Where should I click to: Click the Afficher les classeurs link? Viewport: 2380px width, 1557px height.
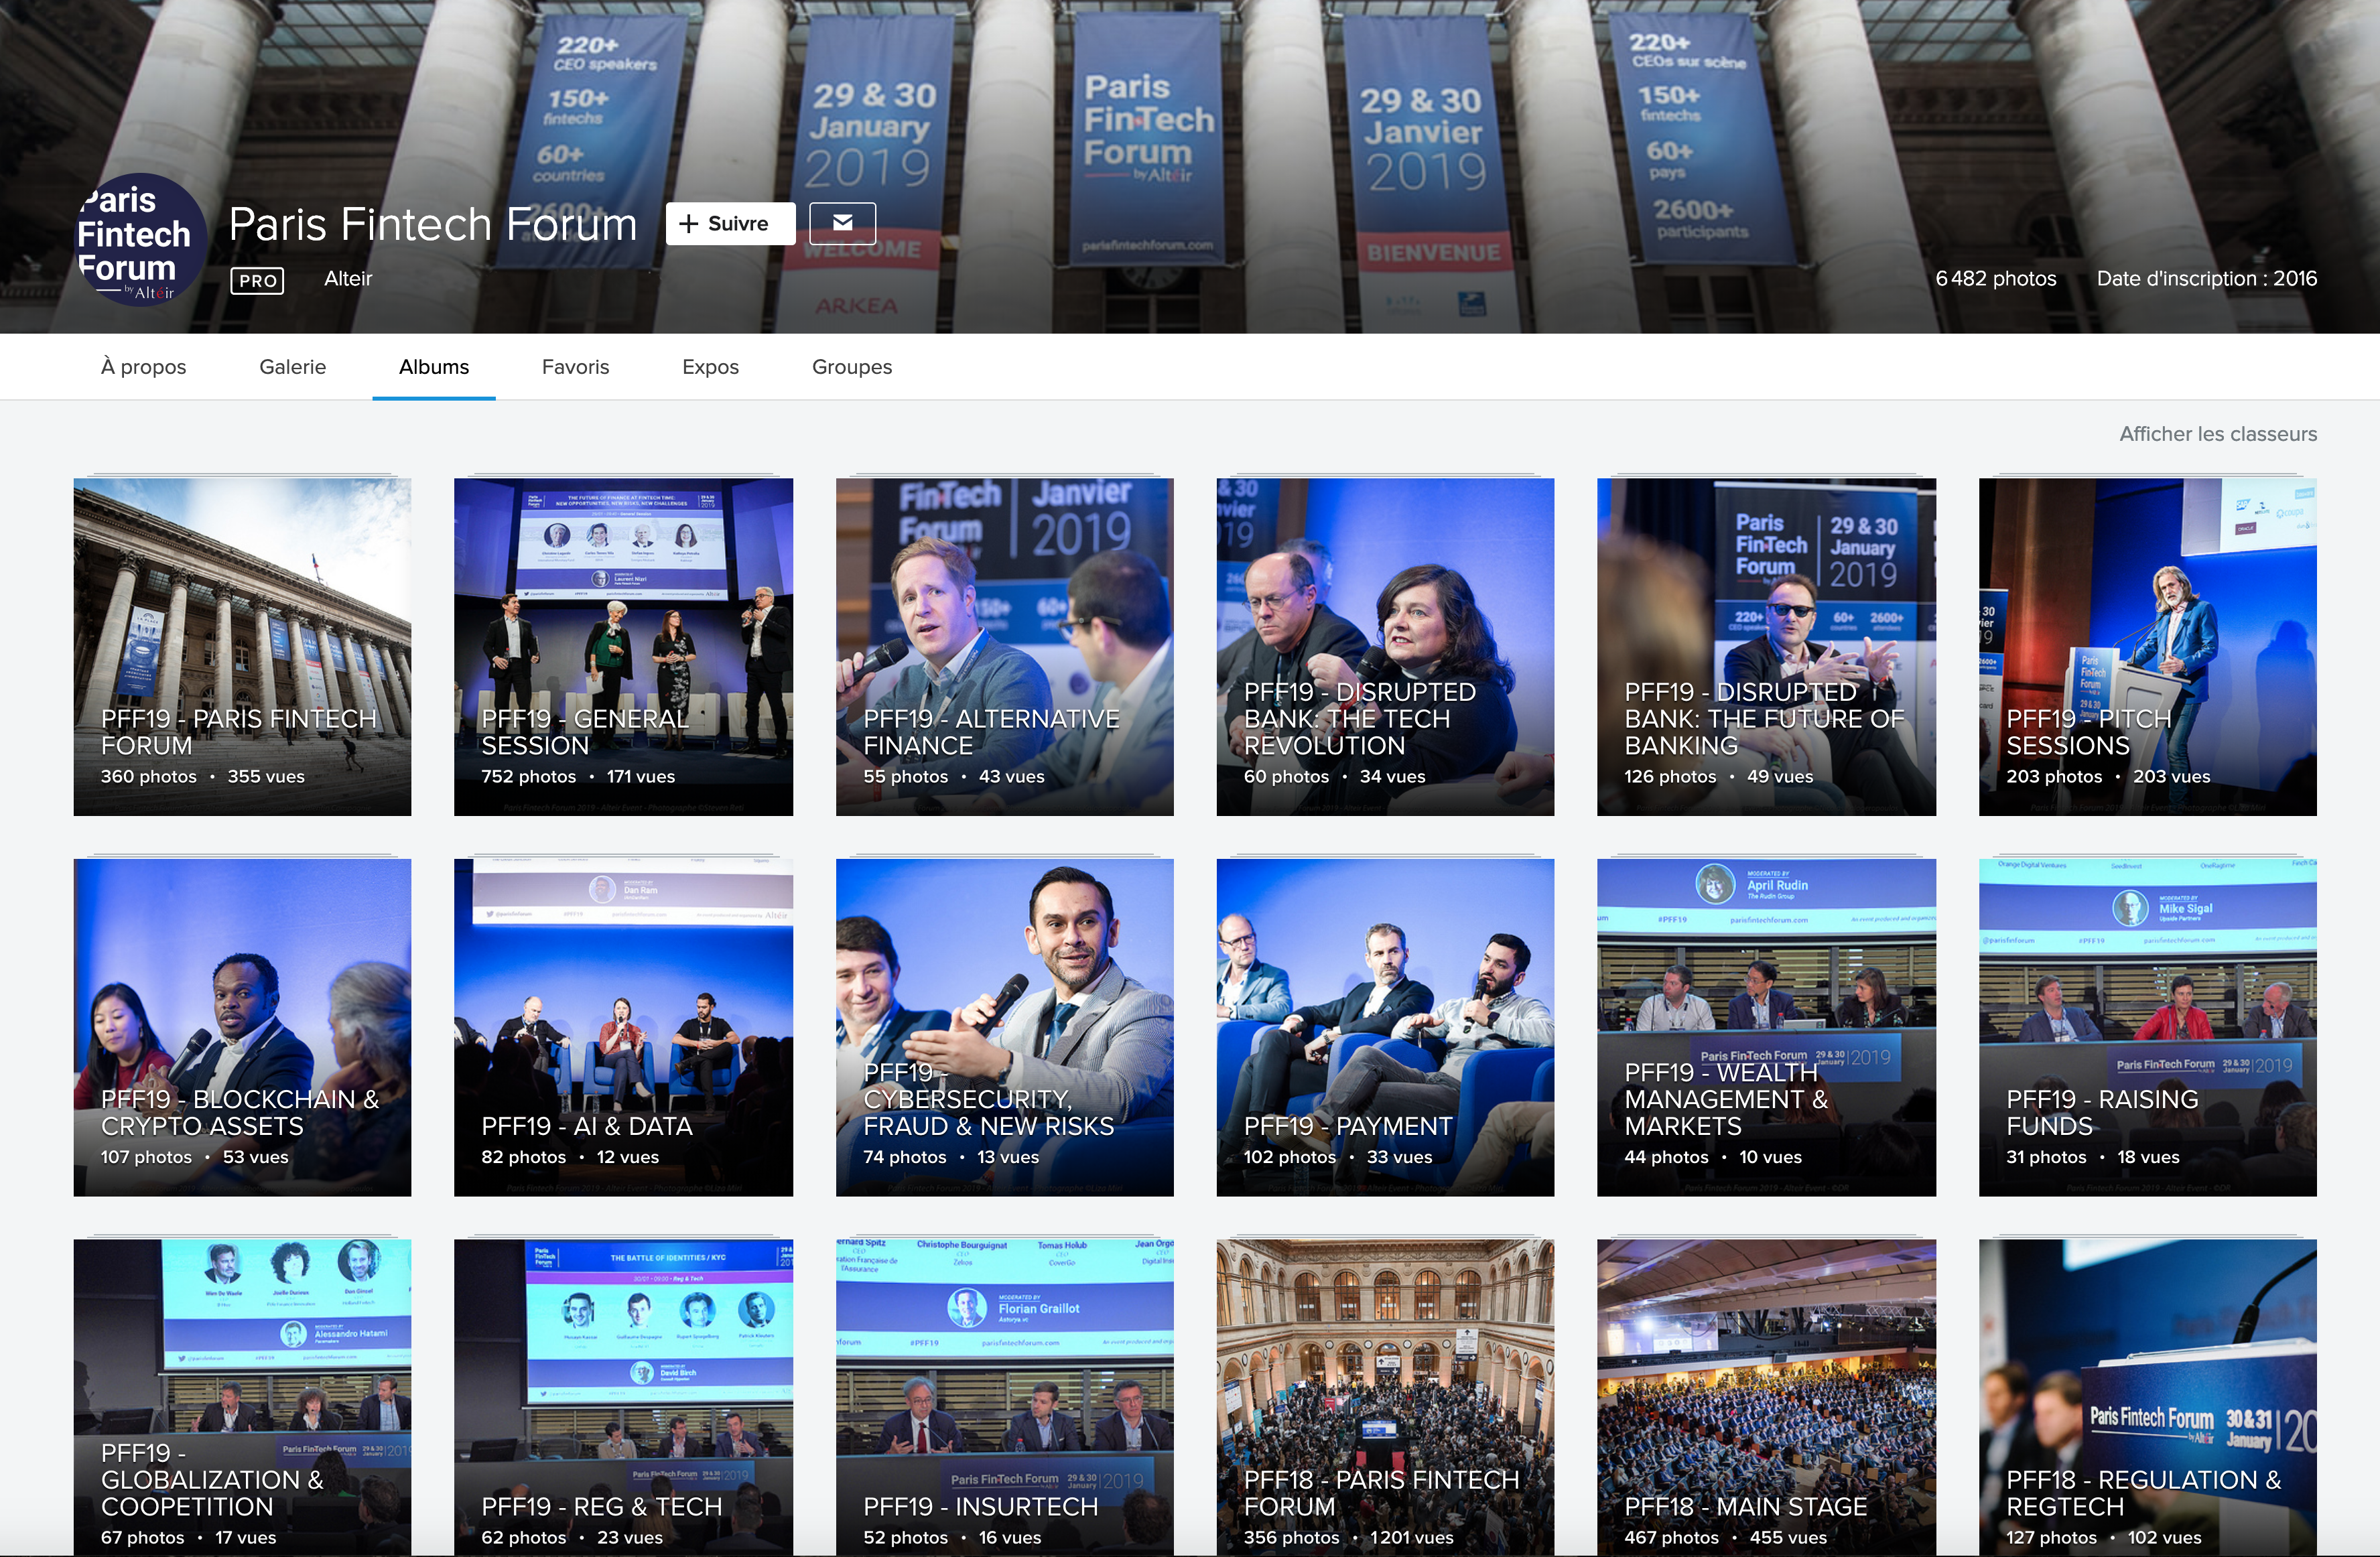2218,434
